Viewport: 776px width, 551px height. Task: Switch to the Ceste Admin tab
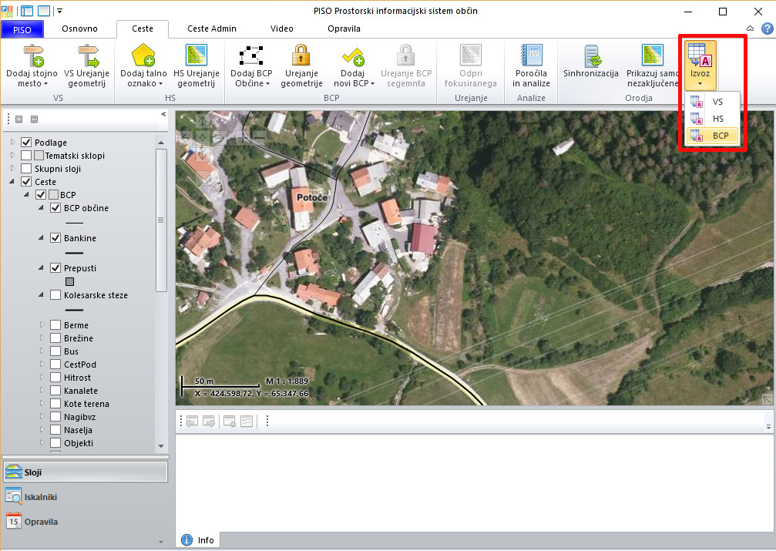click(x=212, y=29)
